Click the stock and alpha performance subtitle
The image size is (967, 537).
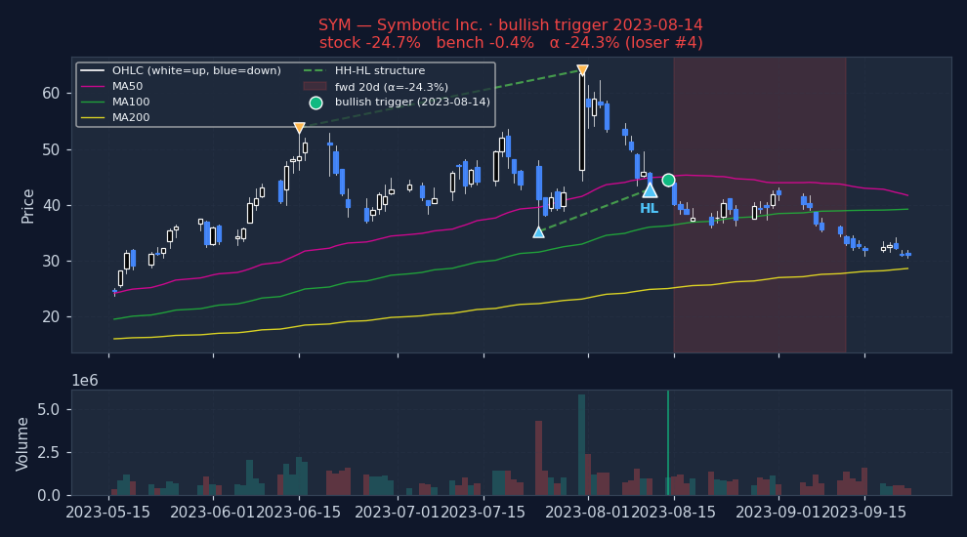(x=510, y=43)
